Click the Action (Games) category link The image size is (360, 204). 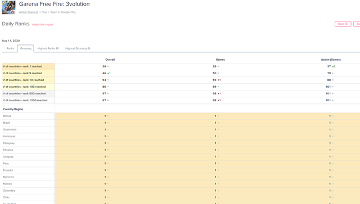click(x=28, y=12)
